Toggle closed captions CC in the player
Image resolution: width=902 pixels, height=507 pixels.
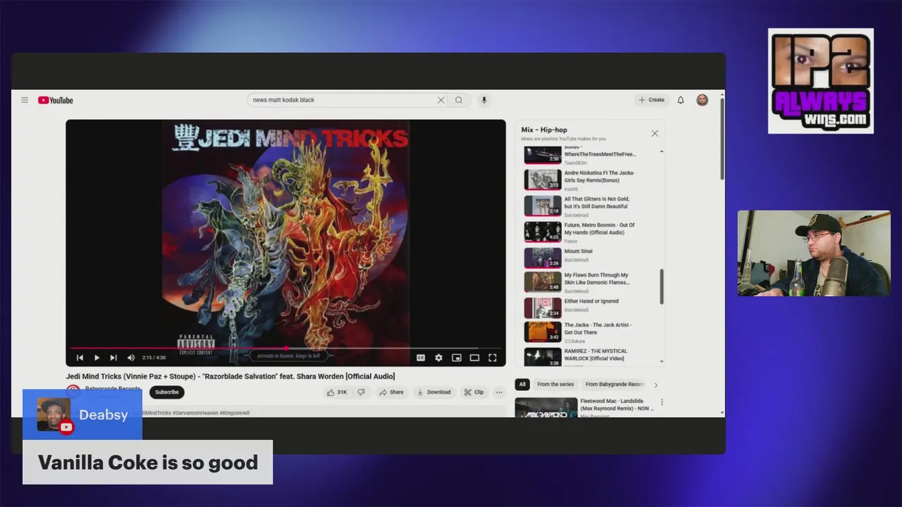pos(421,358)
